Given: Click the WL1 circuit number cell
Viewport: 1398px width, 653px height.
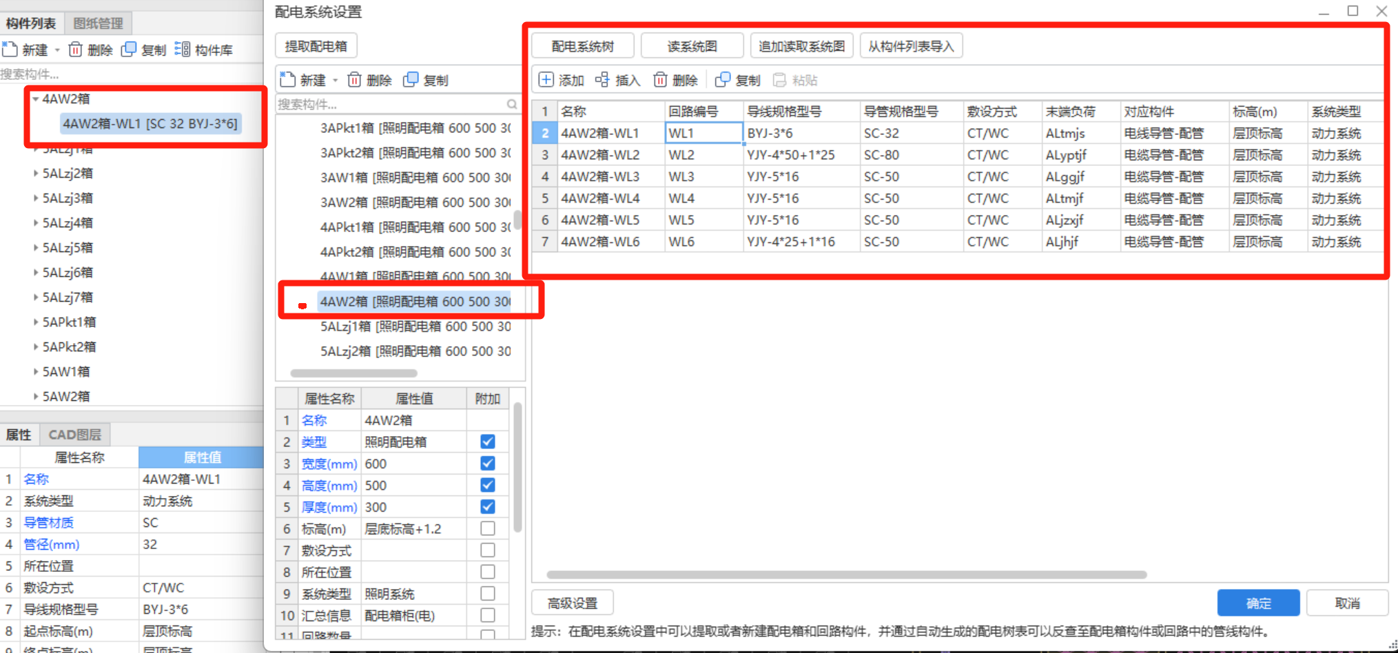Looking at the screenshot, I should pyautogui.click(x=703, y=133).
